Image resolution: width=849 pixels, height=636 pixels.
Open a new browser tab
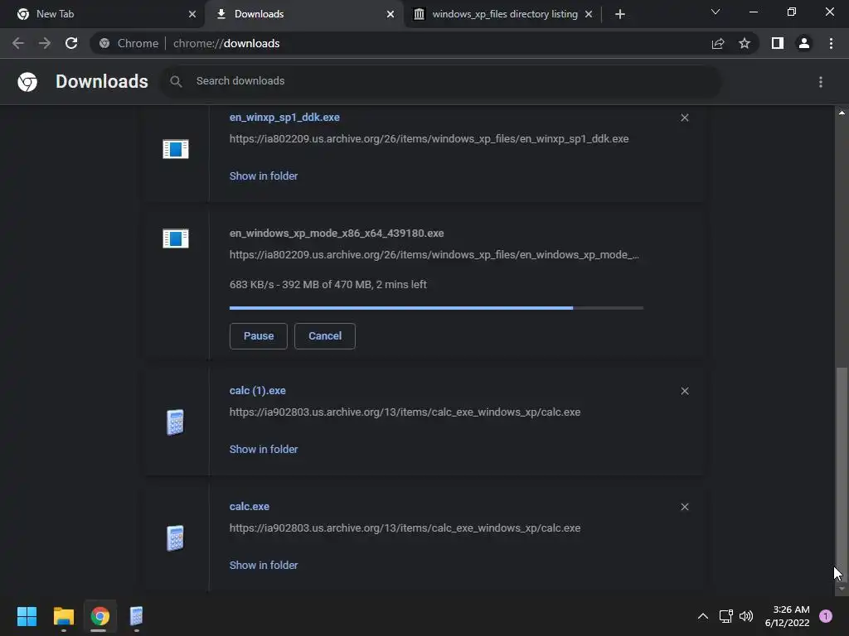pyautogui.click(x=620, y=14)
